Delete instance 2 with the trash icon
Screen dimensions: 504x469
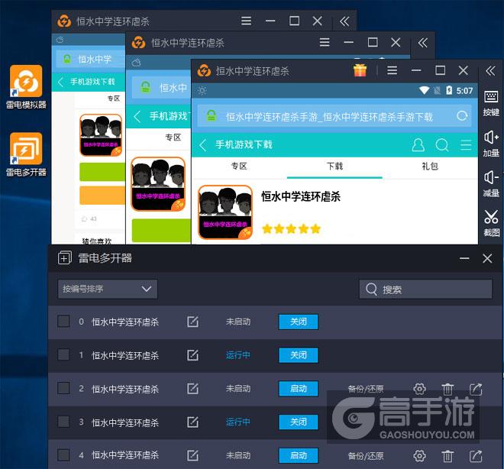pos(447,389)
